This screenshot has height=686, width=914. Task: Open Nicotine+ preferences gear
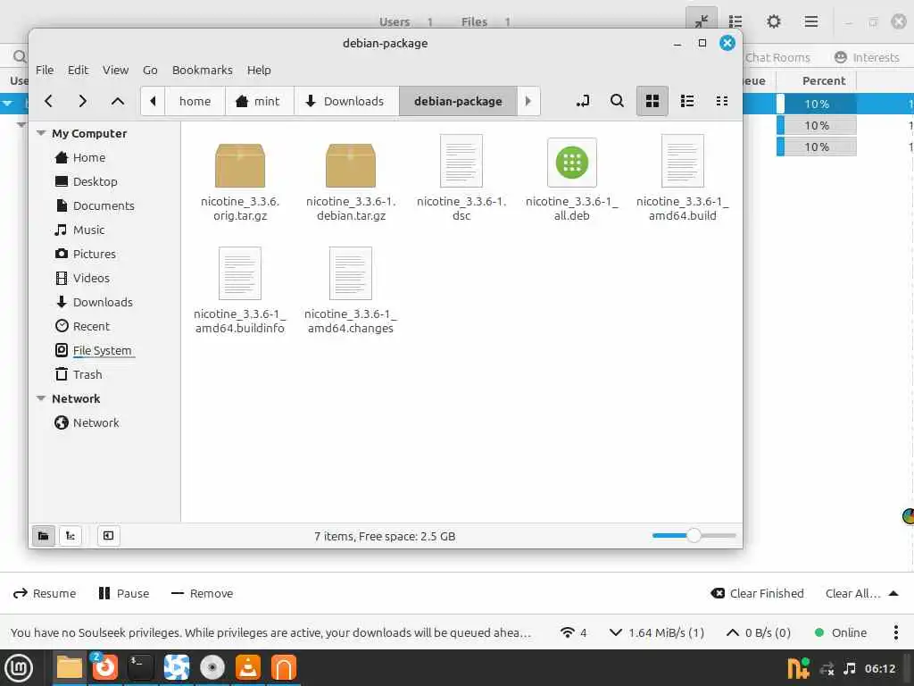tap(774, 21)
